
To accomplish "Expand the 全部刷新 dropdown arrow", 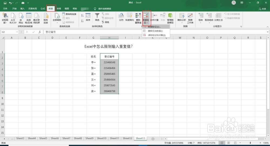I will pos(57,23).
